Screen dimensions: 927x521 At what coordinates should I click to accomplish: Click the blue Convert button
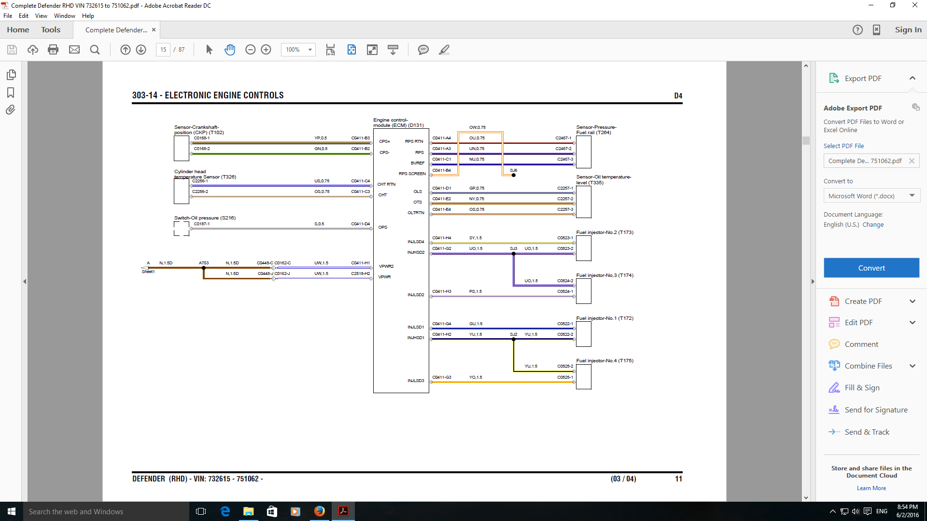tap(871, 268)
